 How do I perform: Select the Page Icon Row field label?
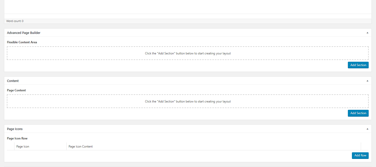(x=17, y=138)
